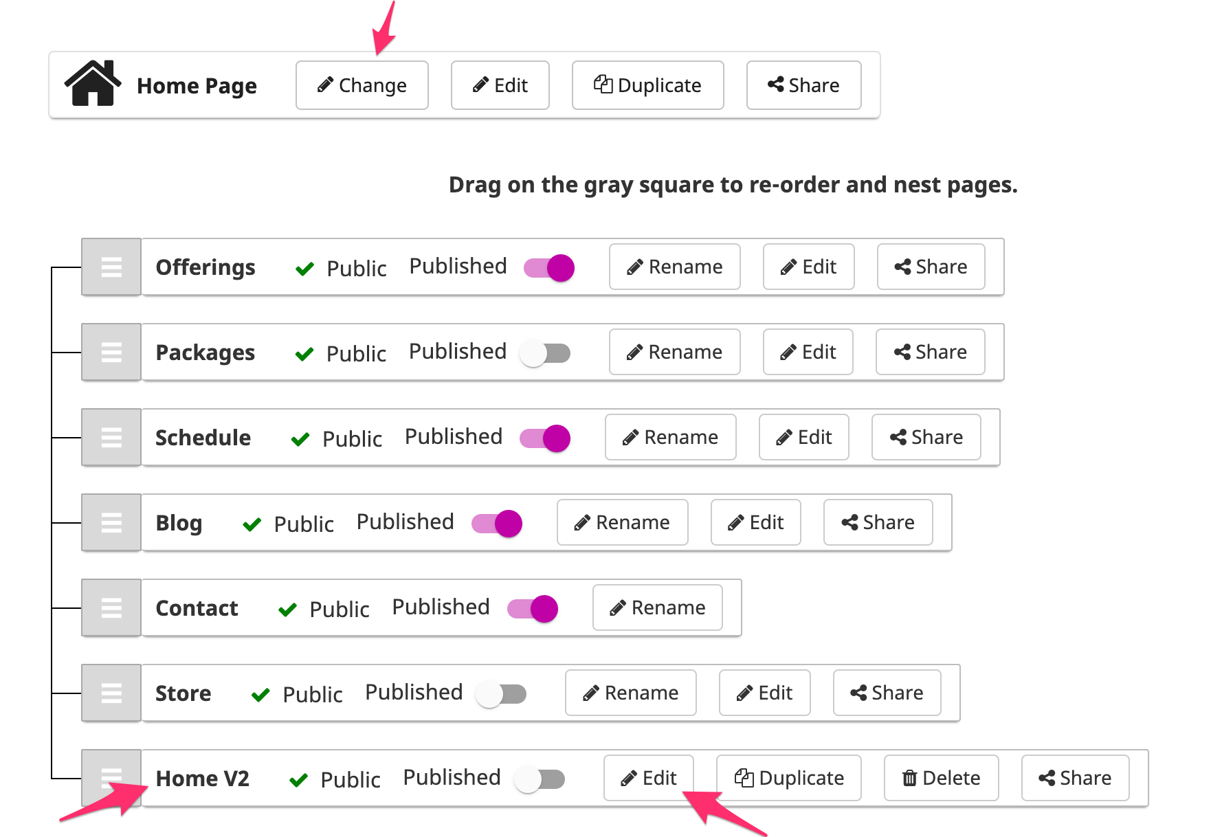Share the Home V2 page

point(1076,778)
